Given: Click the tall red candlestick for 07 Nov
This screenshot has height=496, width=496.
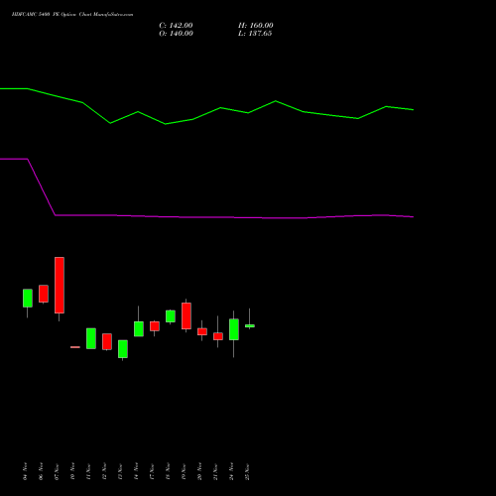Looking at the screenshot, I should (x=60, y=285).
